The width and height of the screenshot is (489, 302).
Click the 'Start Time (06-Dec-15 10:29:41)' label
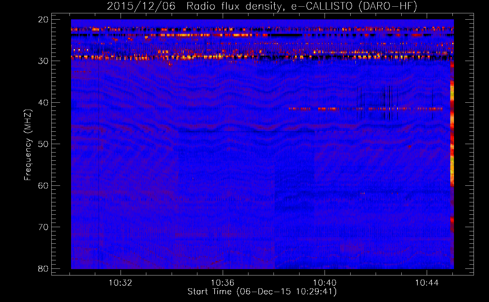tap(262, 292)
